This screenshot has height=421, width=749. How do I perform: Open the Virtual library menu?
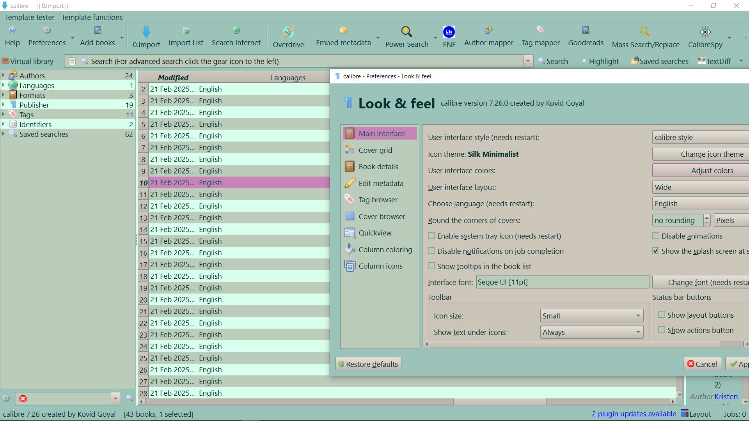(x=28, y=61)
